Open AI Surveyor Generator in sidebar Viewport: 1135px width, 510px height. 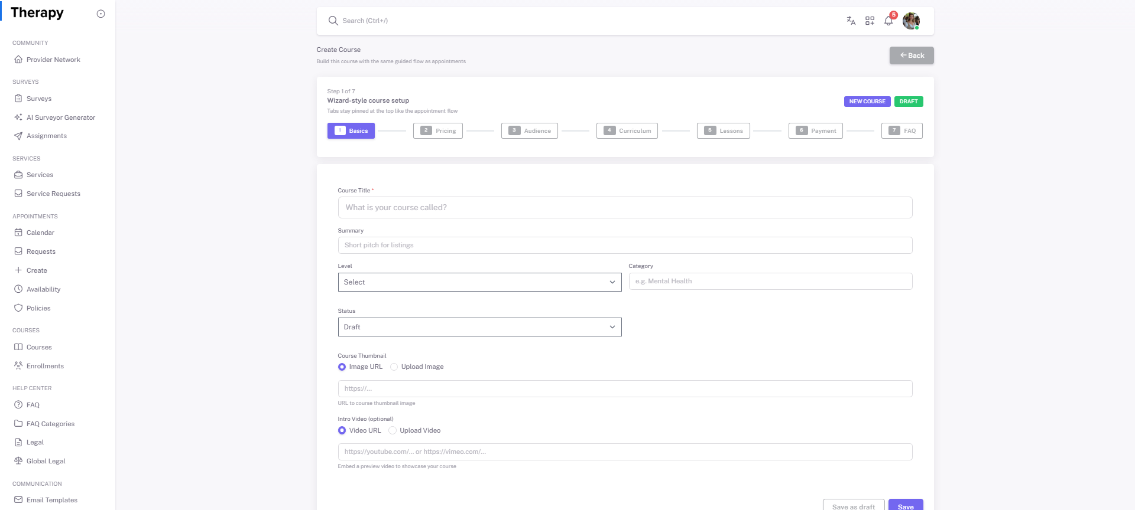click(60, 117)
